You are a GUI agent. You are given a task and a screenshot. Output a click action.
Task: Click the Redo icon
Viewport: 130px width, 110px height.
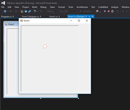41,11
